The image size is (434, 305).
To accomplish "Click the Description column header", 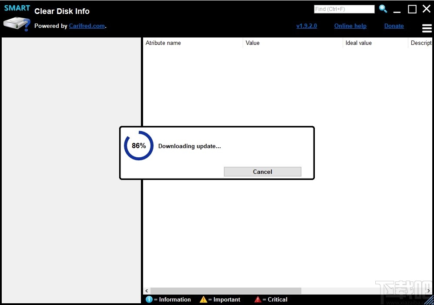I will click(420, 43).
